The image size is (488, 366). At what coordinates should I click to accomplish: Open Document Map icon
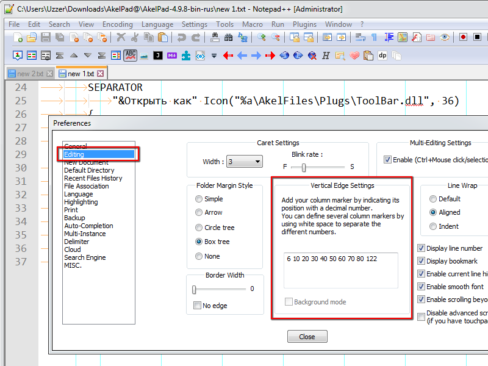[x=403, y=37]
